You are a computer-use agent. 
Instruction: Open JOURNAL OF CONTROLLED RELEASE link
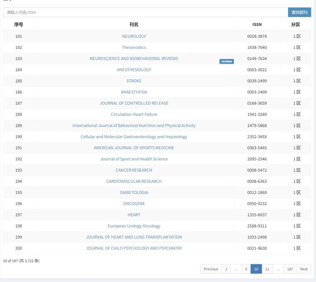point(134,103)
